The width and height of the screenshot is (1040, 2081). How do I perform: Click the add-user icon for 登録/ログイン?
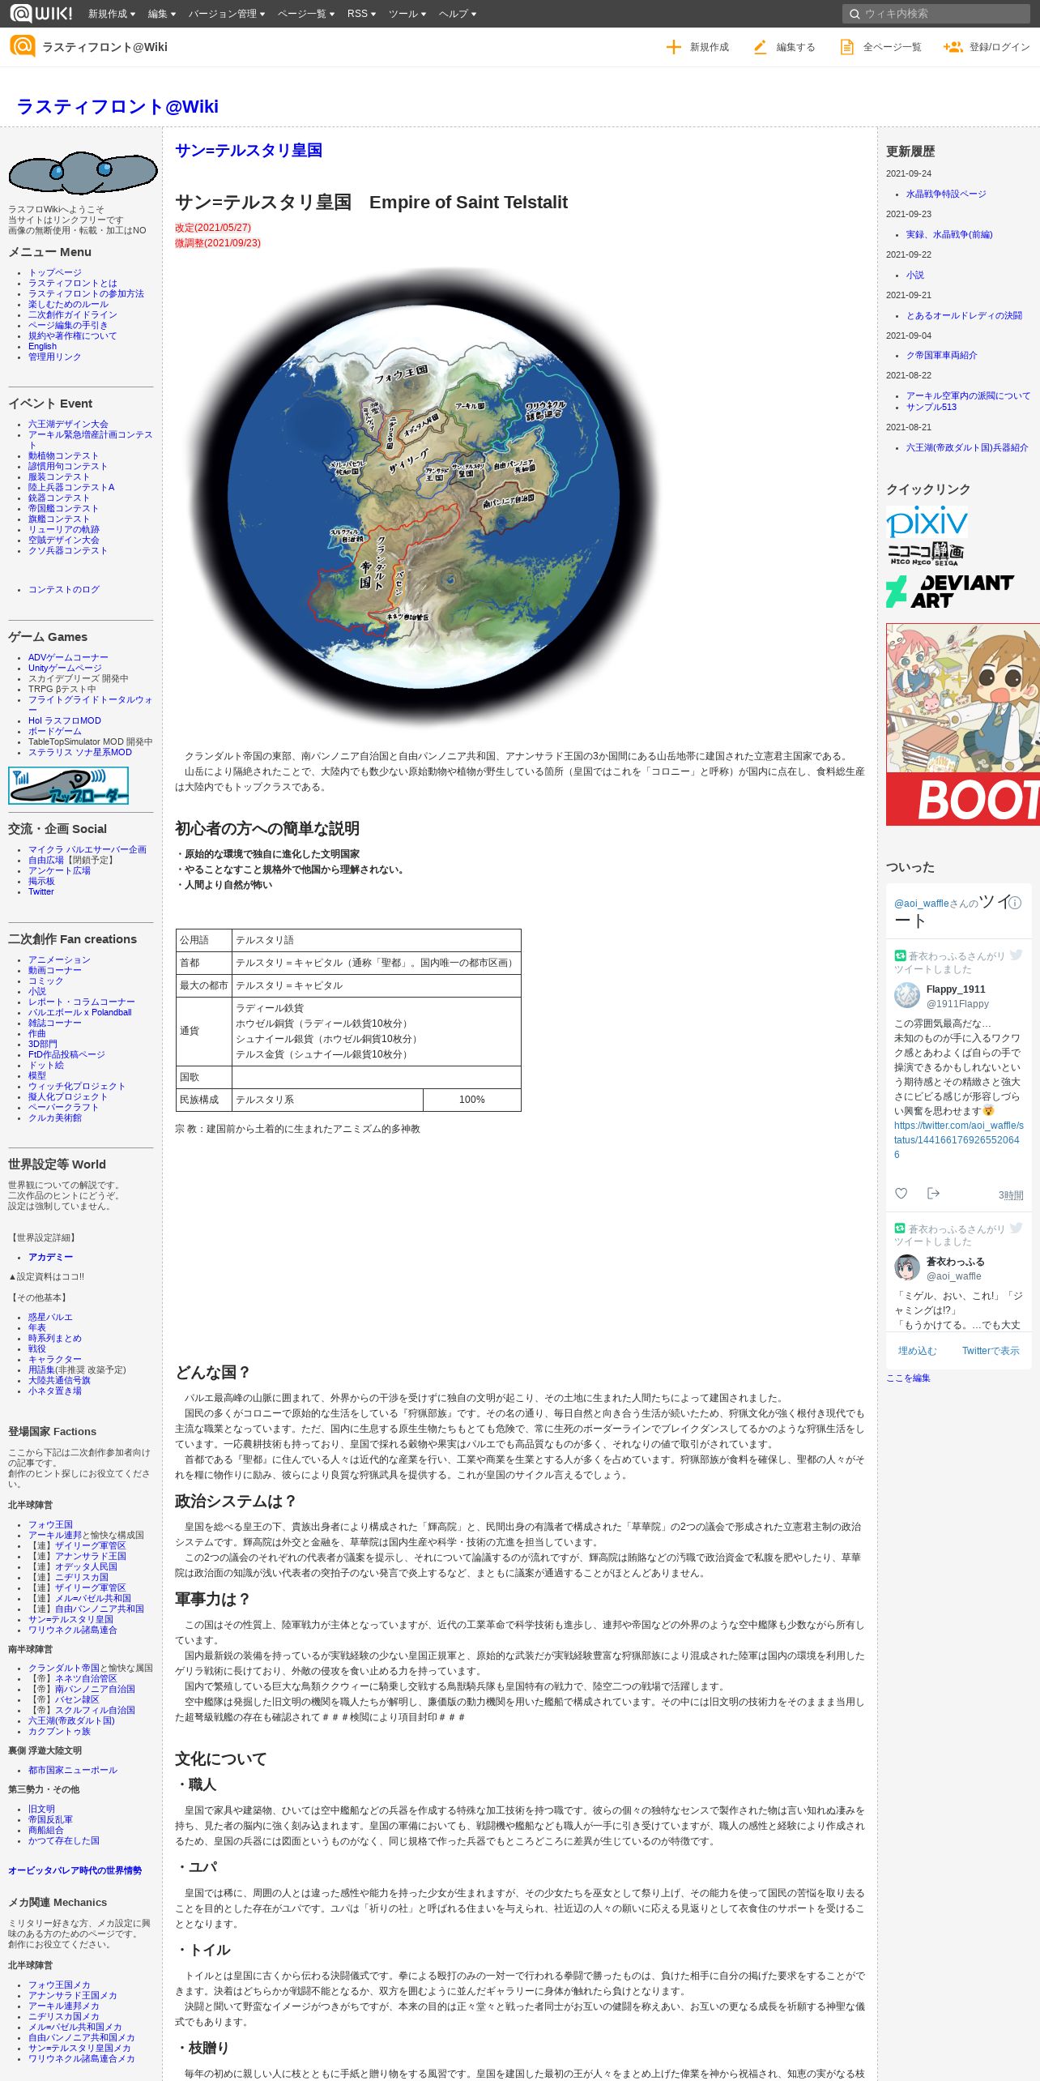(x=953, y=47)
